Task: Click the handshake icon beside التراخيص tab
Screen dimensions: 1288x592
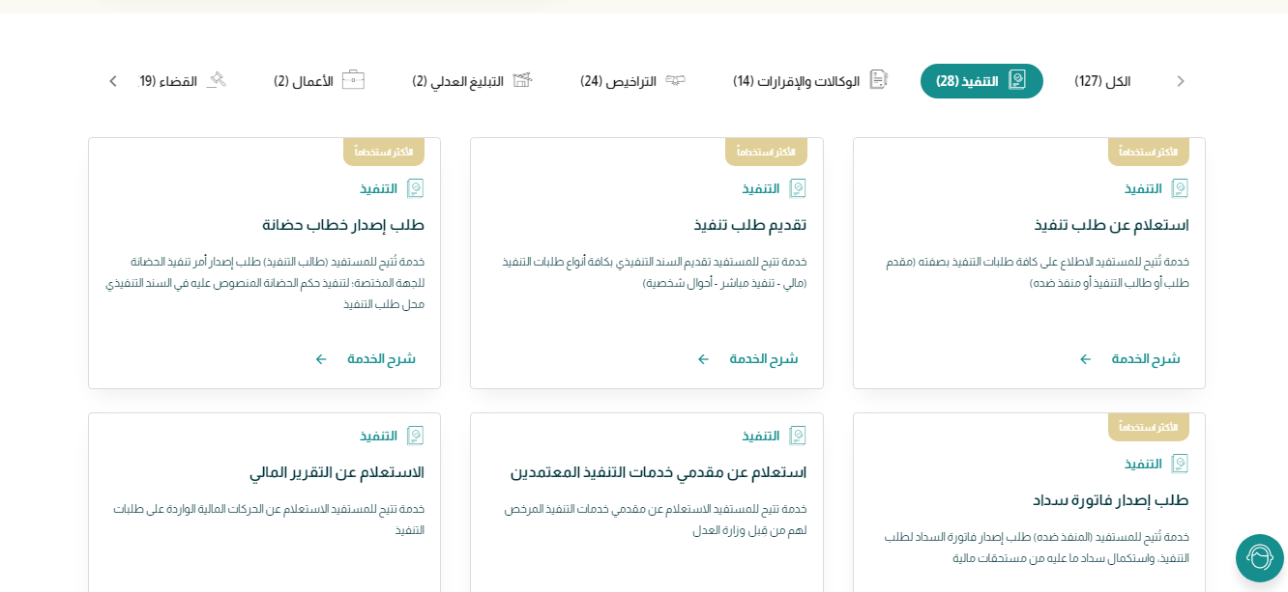Action: pos(675,80)
